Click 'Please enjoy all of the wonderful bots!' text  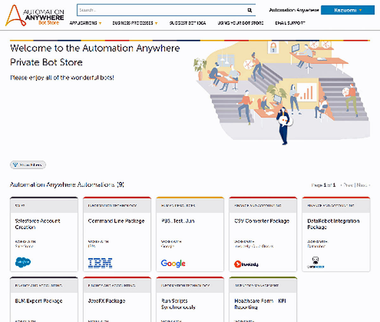click(62, 78)
